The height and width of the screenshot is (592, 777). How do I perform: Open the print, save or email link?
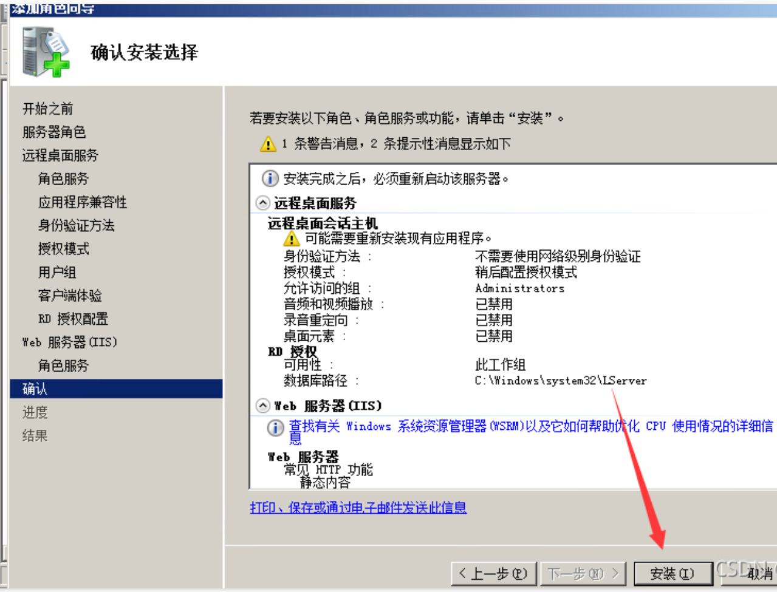pyautogui.click(x=358, y=508)
